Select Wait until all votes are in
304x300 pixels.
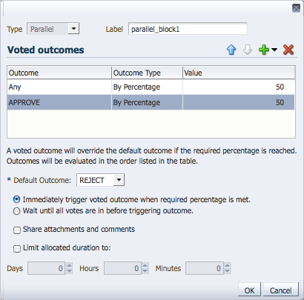(16, 211)
